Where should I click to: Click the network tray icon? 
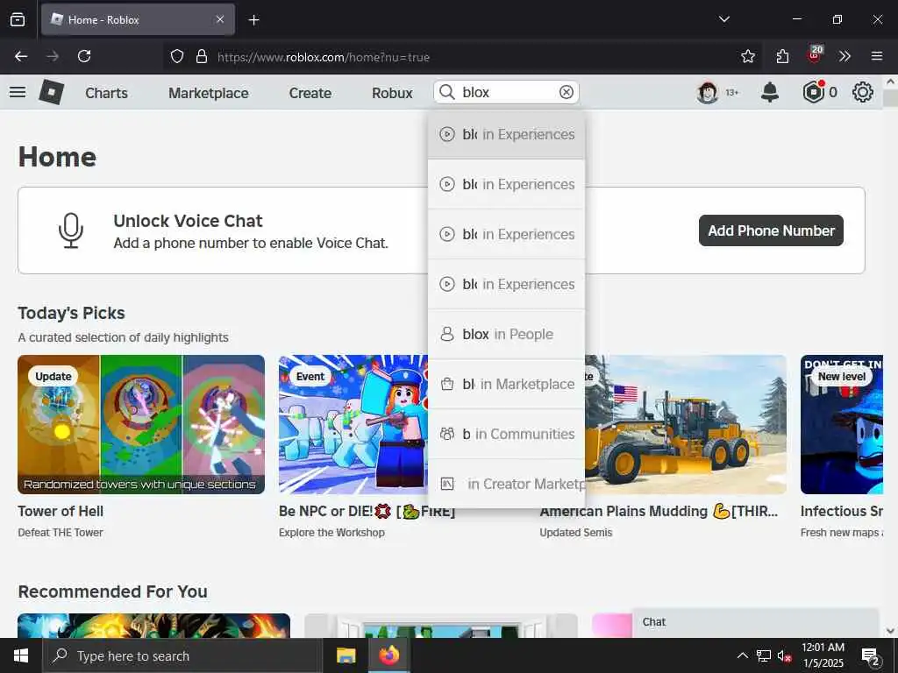coord(764,655)
